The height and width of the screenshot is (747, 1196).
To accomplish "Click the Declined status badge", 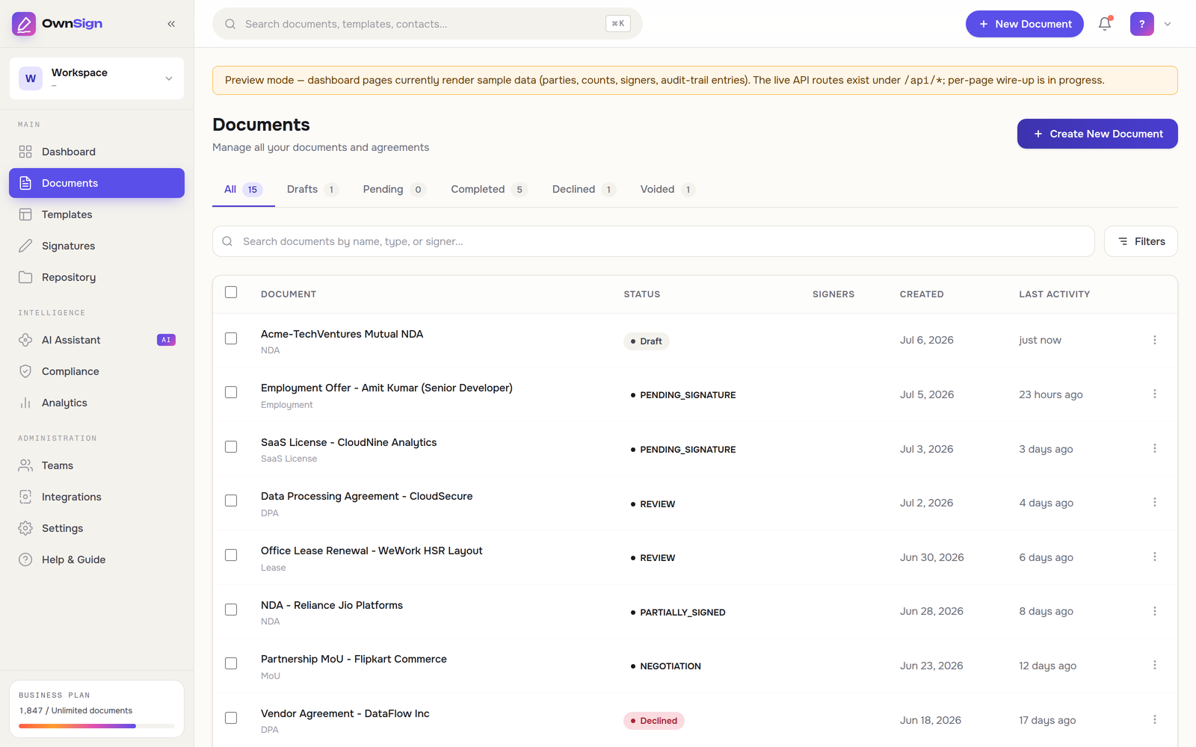I will tap(653, 721).
